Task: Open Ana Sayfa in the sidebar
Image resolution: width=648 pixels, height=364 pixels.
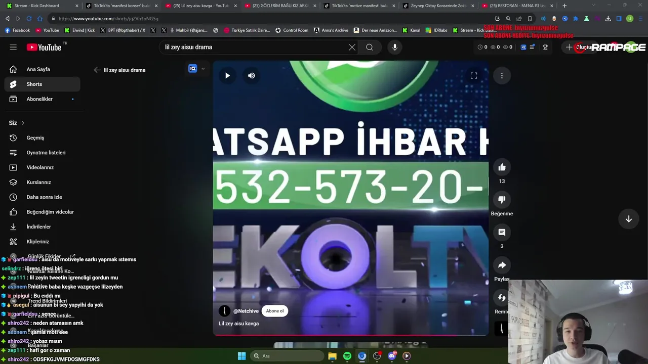Action: click(42, 69)
